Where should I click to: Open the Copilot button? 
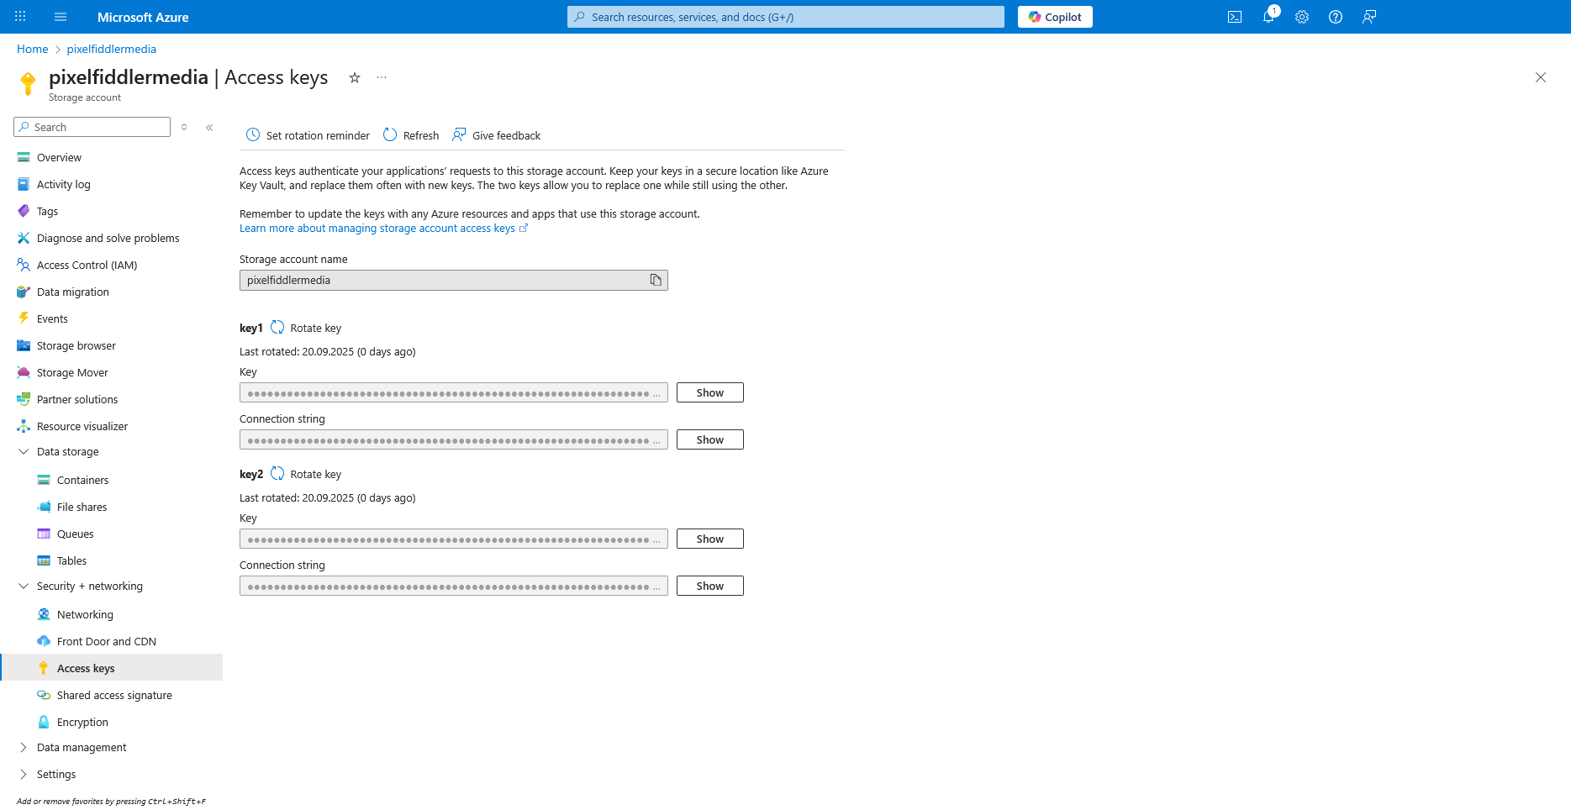tap(1055, 17)
